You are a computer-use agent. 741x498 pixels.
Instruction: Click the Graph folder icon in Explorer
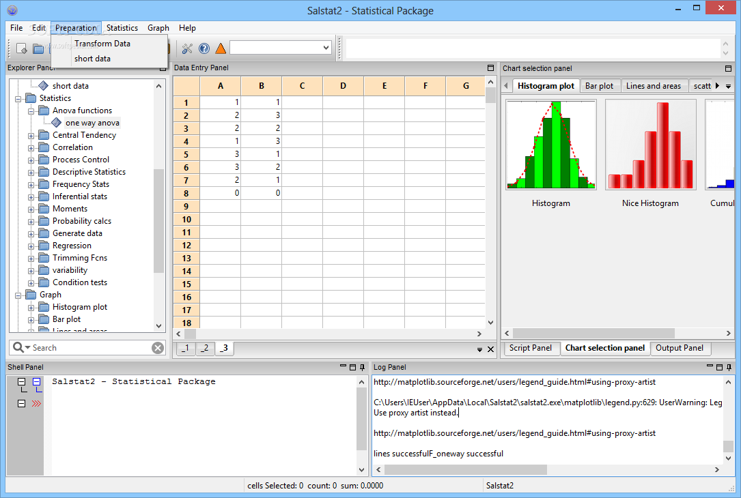pos(31,294)
